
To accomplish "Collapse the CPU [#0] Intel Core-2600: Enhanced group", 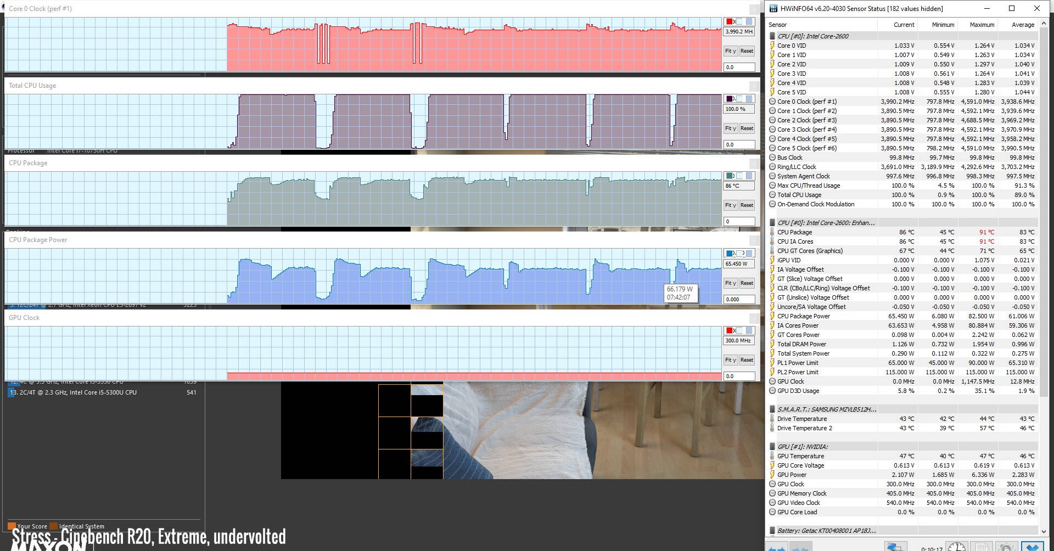I will point(772,223).
